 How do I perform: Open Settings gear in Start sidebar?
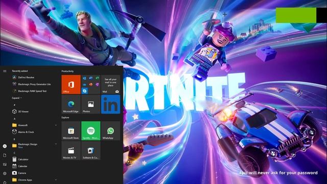coord(5,173)
